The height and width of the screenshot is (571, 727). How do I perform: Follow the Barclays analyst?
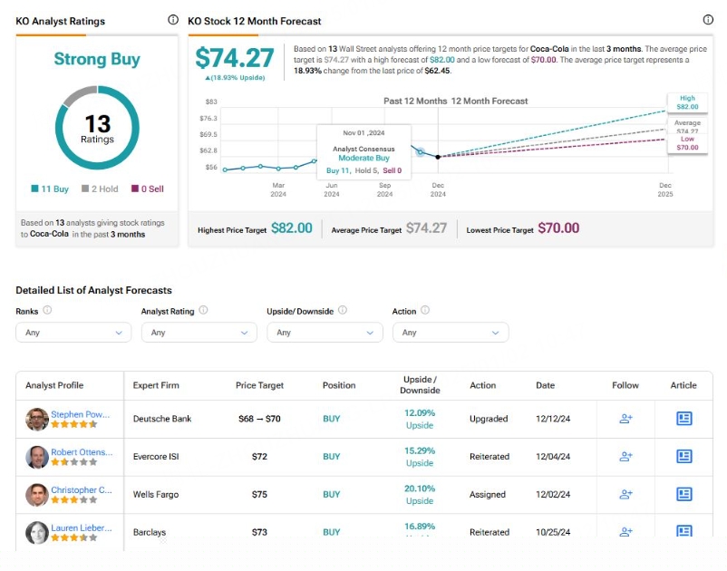coord(625,532)
